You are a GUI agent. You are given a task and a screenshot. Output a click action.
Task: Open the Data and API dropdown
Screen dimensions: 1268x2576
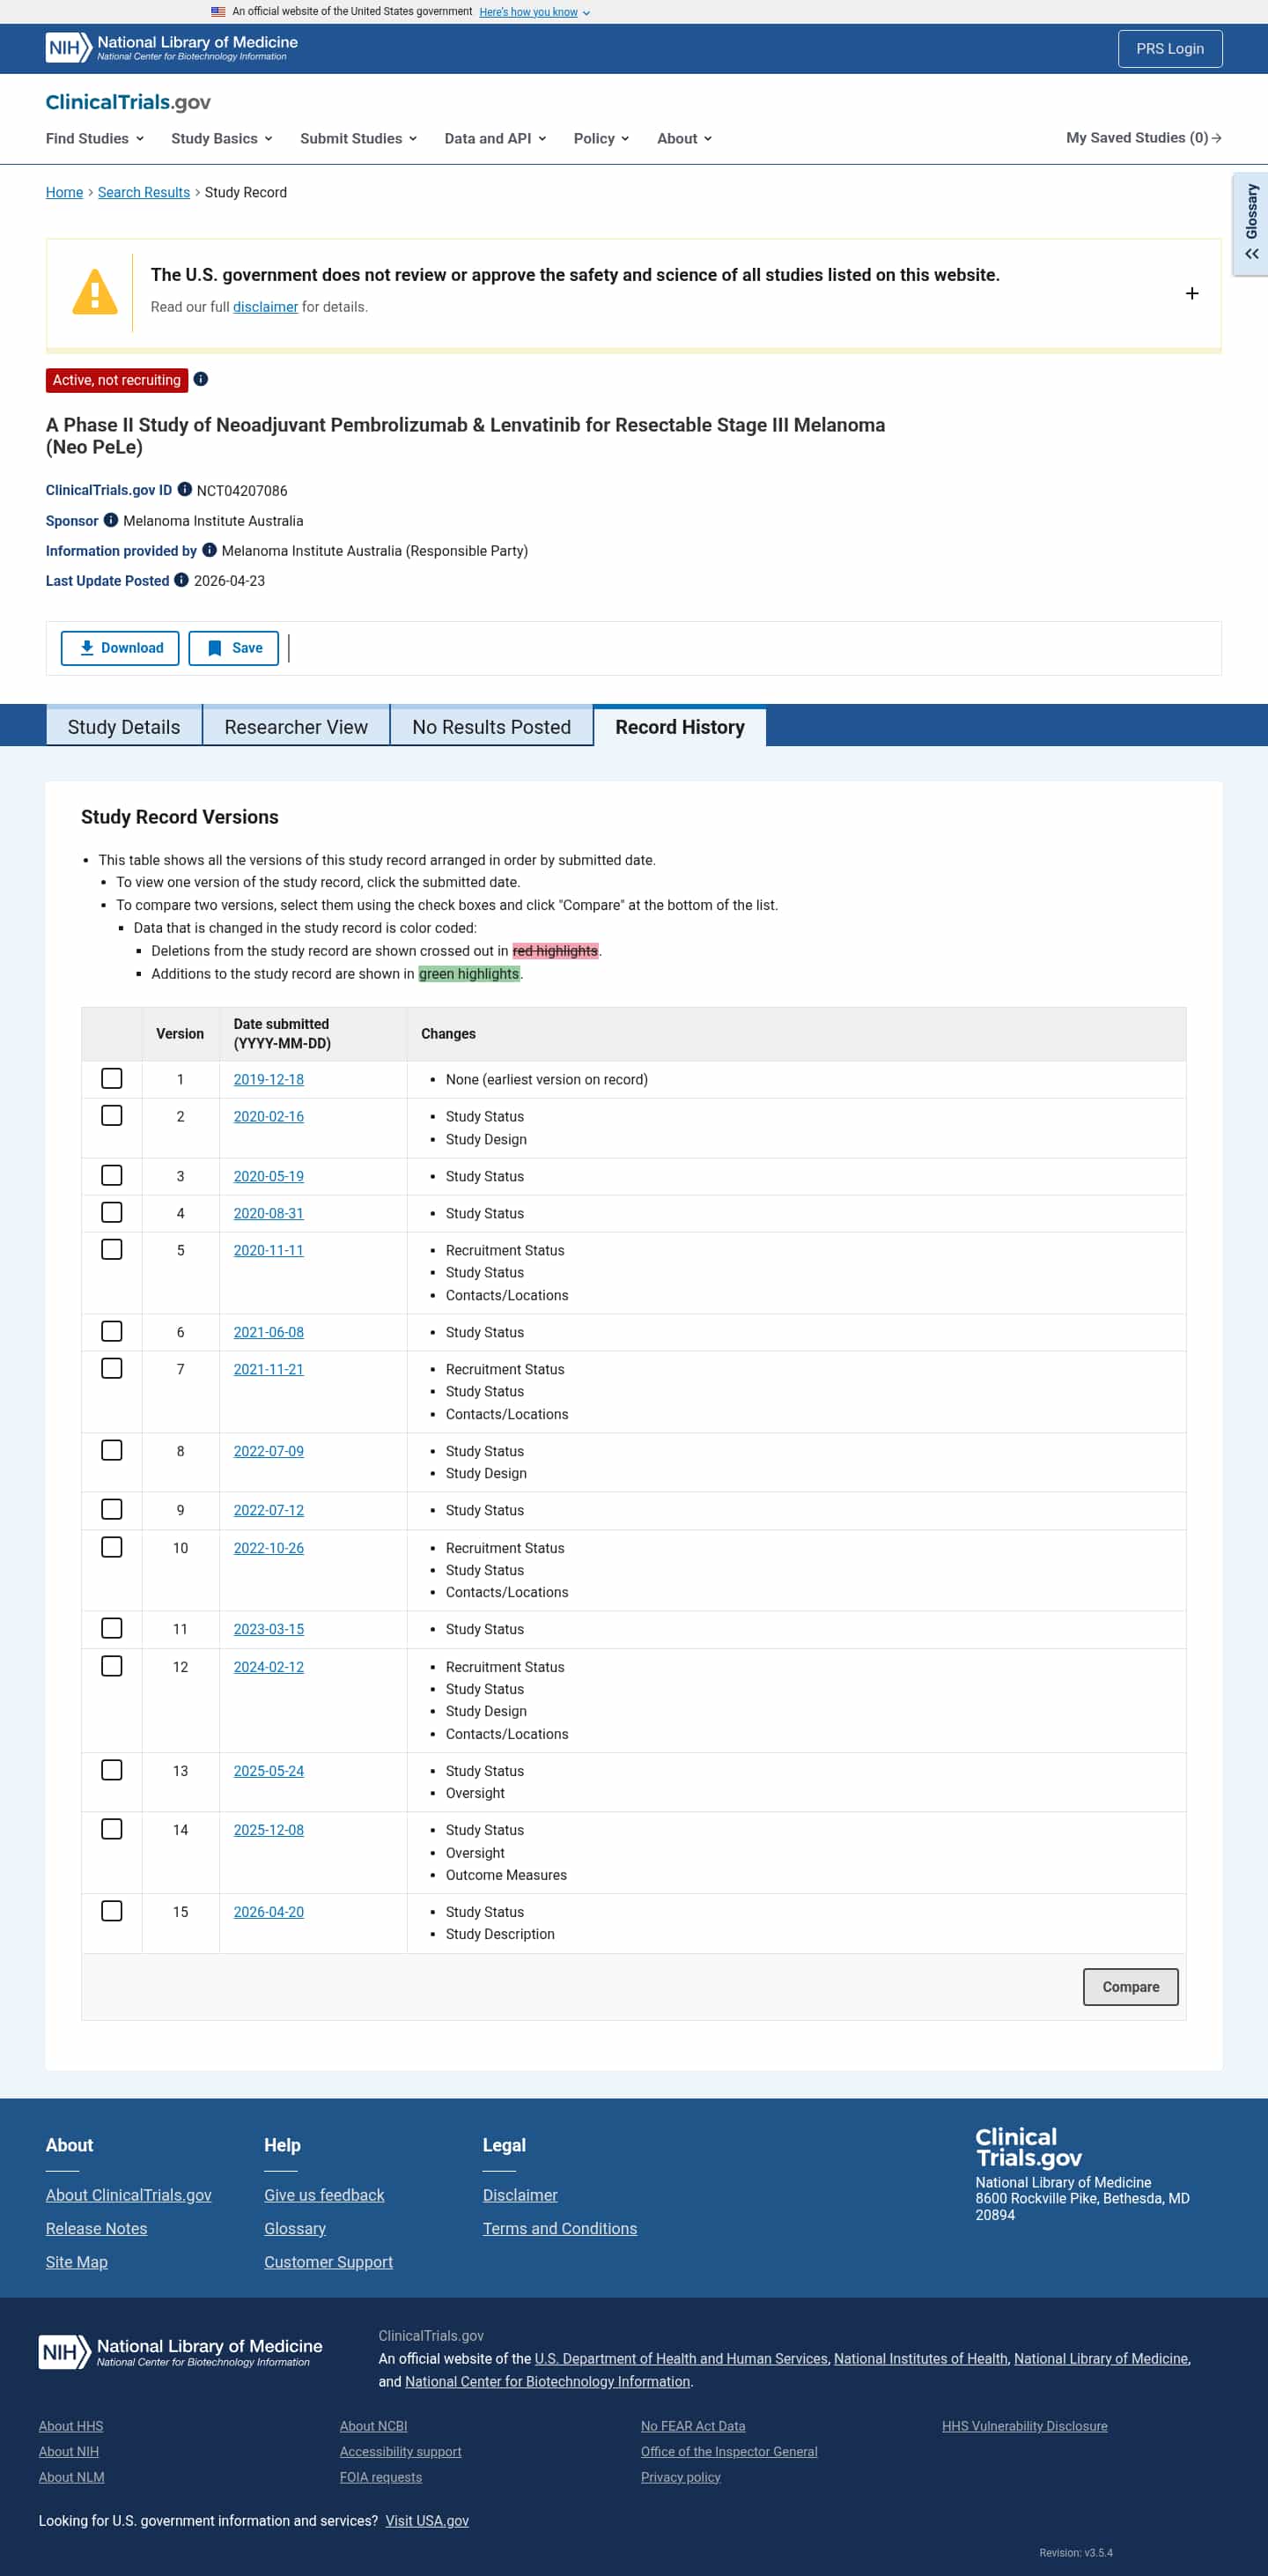tap(496, 138)
